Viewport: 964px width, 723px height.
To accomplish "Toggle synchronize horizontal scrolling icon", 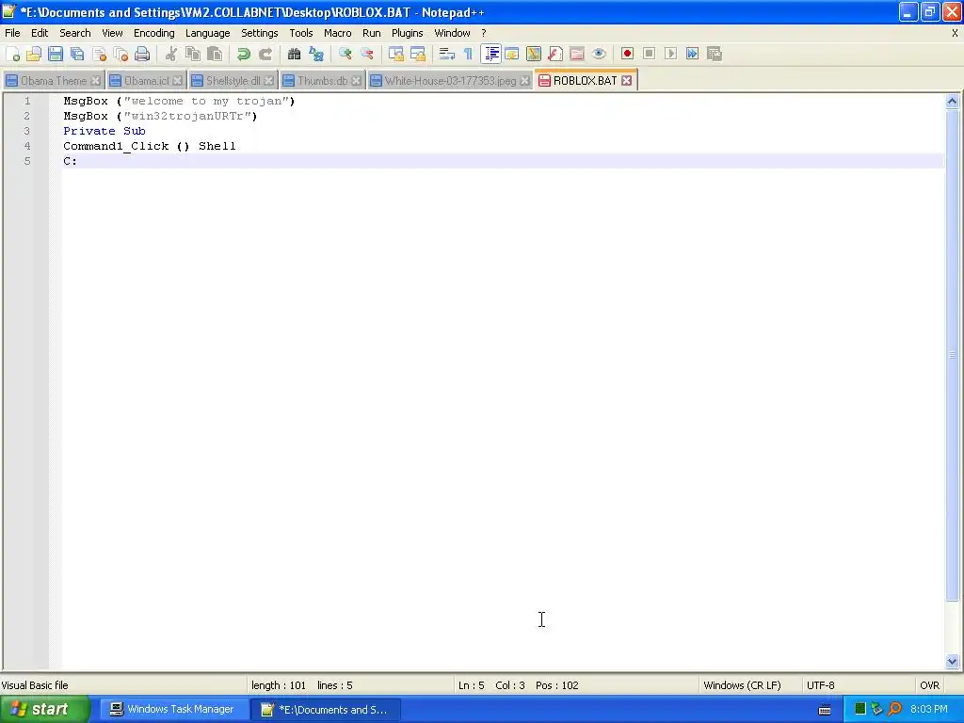I will [x=417, y=54].
